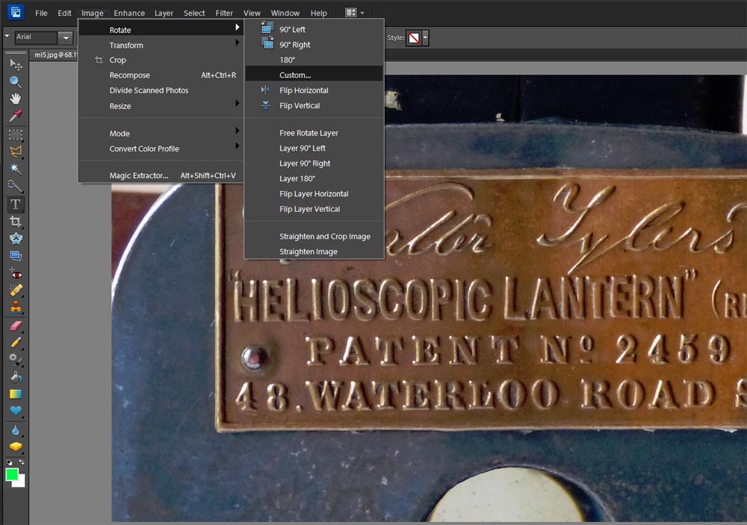Select the Cookie Cutter star tool
747x525 pixels.
point(16,238)
